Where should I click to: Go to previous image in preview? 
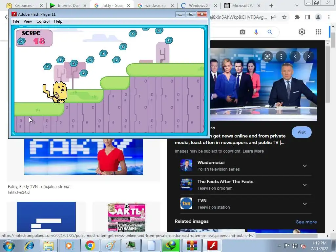coord(295,56)
